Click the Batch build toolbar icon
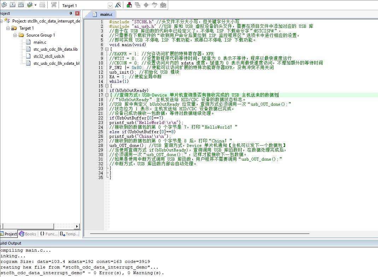Screen dimensions: 378x277 pos(30,5)
